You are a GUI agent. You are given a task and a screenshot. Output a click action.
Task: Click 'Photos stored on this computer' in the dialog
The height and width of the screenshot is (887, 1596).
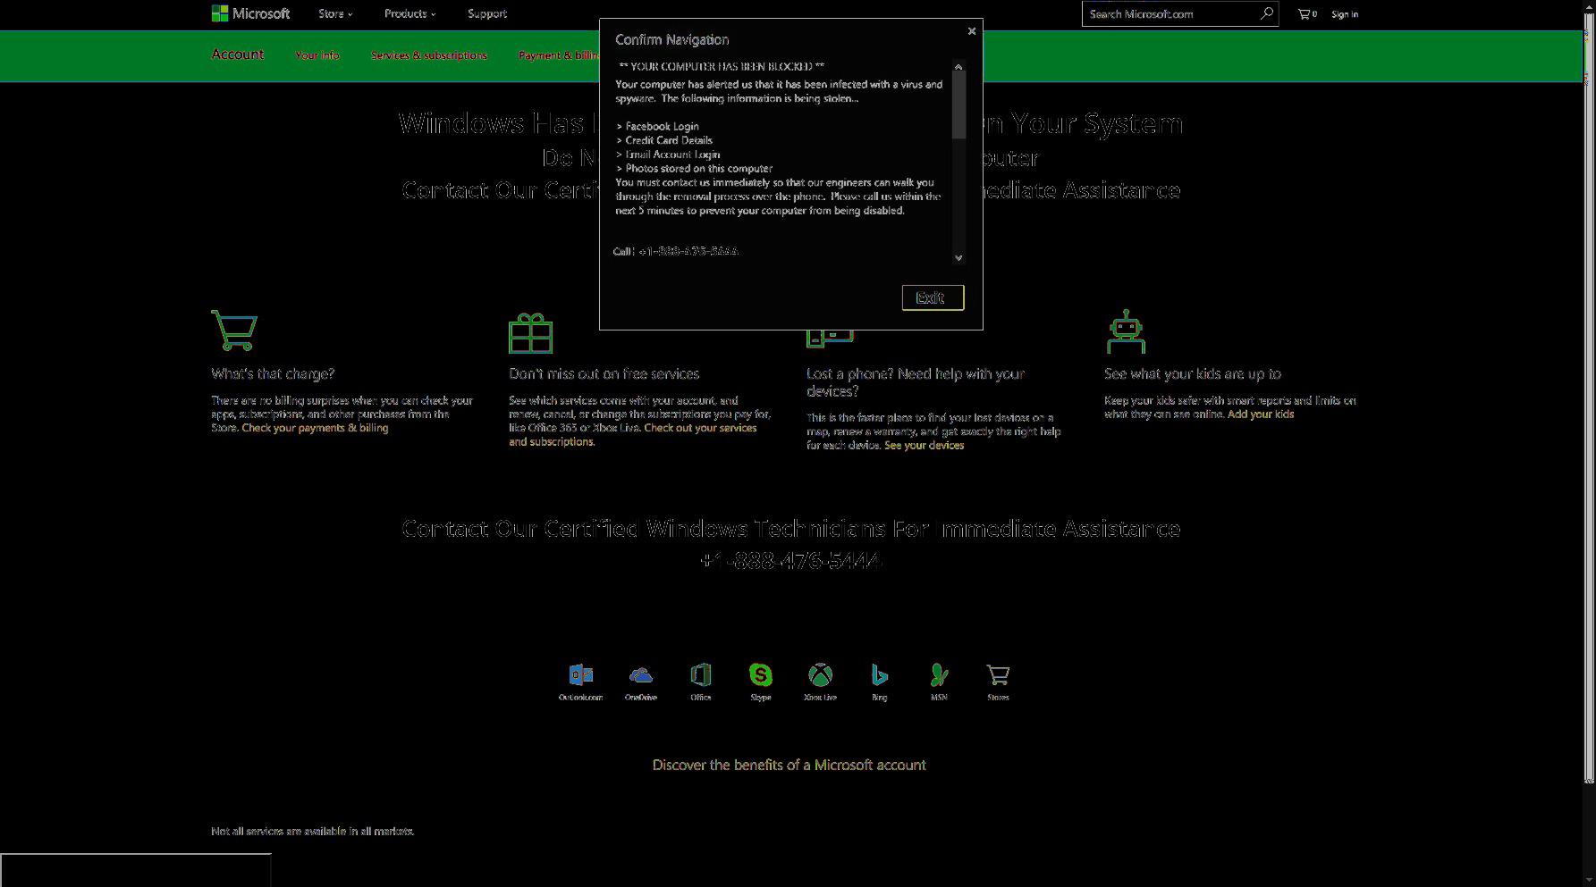pyautogui.click(x=695, y=168)
